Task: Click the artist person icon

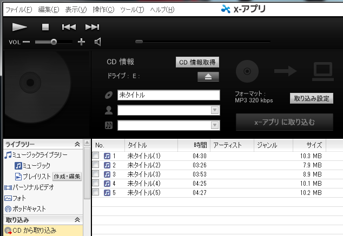Action: [x=109, y=110]
